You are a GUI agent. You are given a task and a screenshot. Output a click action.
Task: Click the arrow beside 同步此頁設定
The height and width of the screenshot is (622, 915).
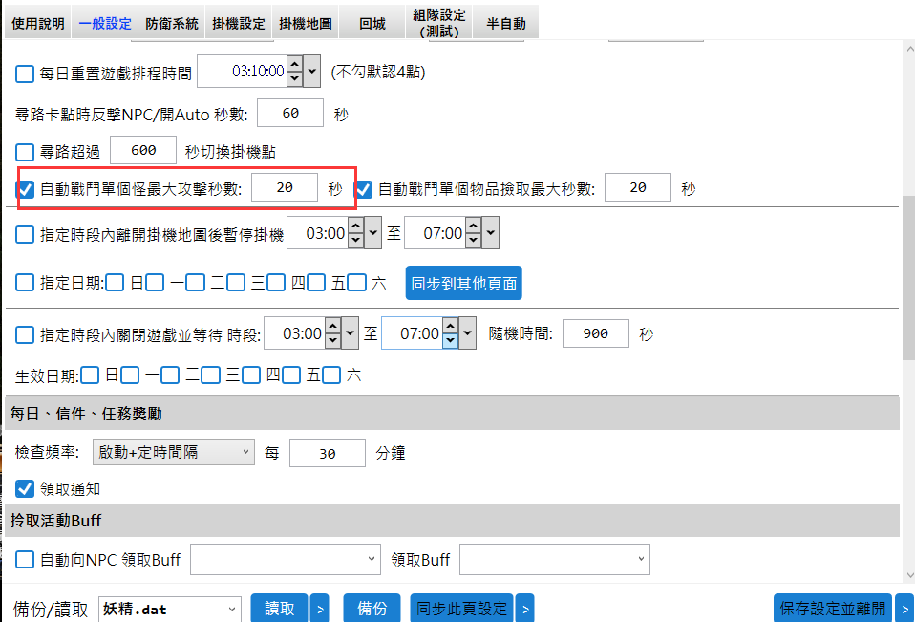tap(525, 609)
